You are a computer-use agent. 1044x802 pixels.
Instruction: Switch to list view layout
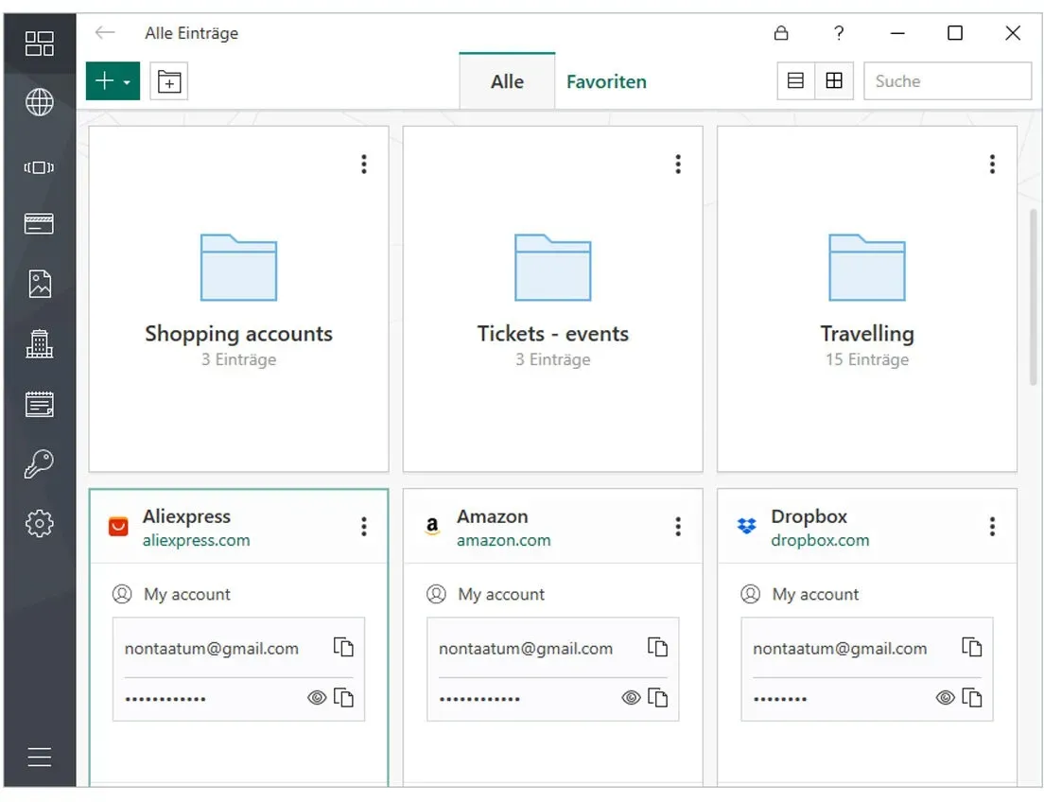[795, 81]
